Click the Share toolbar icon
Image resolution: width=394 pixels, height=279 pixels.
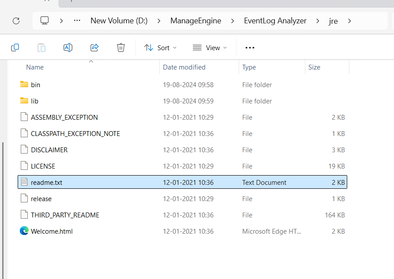coord(94,48)
